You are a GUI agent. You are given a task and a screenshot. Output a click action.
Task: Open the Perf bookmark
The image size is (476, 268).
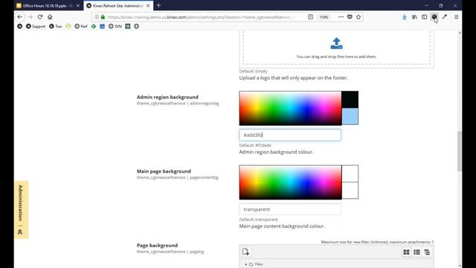point(81,27)
